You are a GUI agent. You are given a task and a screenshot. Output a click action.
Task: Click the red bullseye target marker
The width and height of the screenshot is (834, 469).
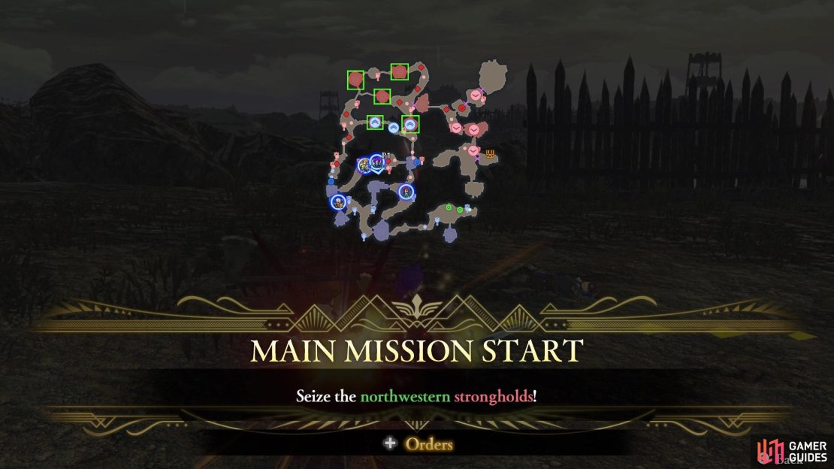pos(461,108)
